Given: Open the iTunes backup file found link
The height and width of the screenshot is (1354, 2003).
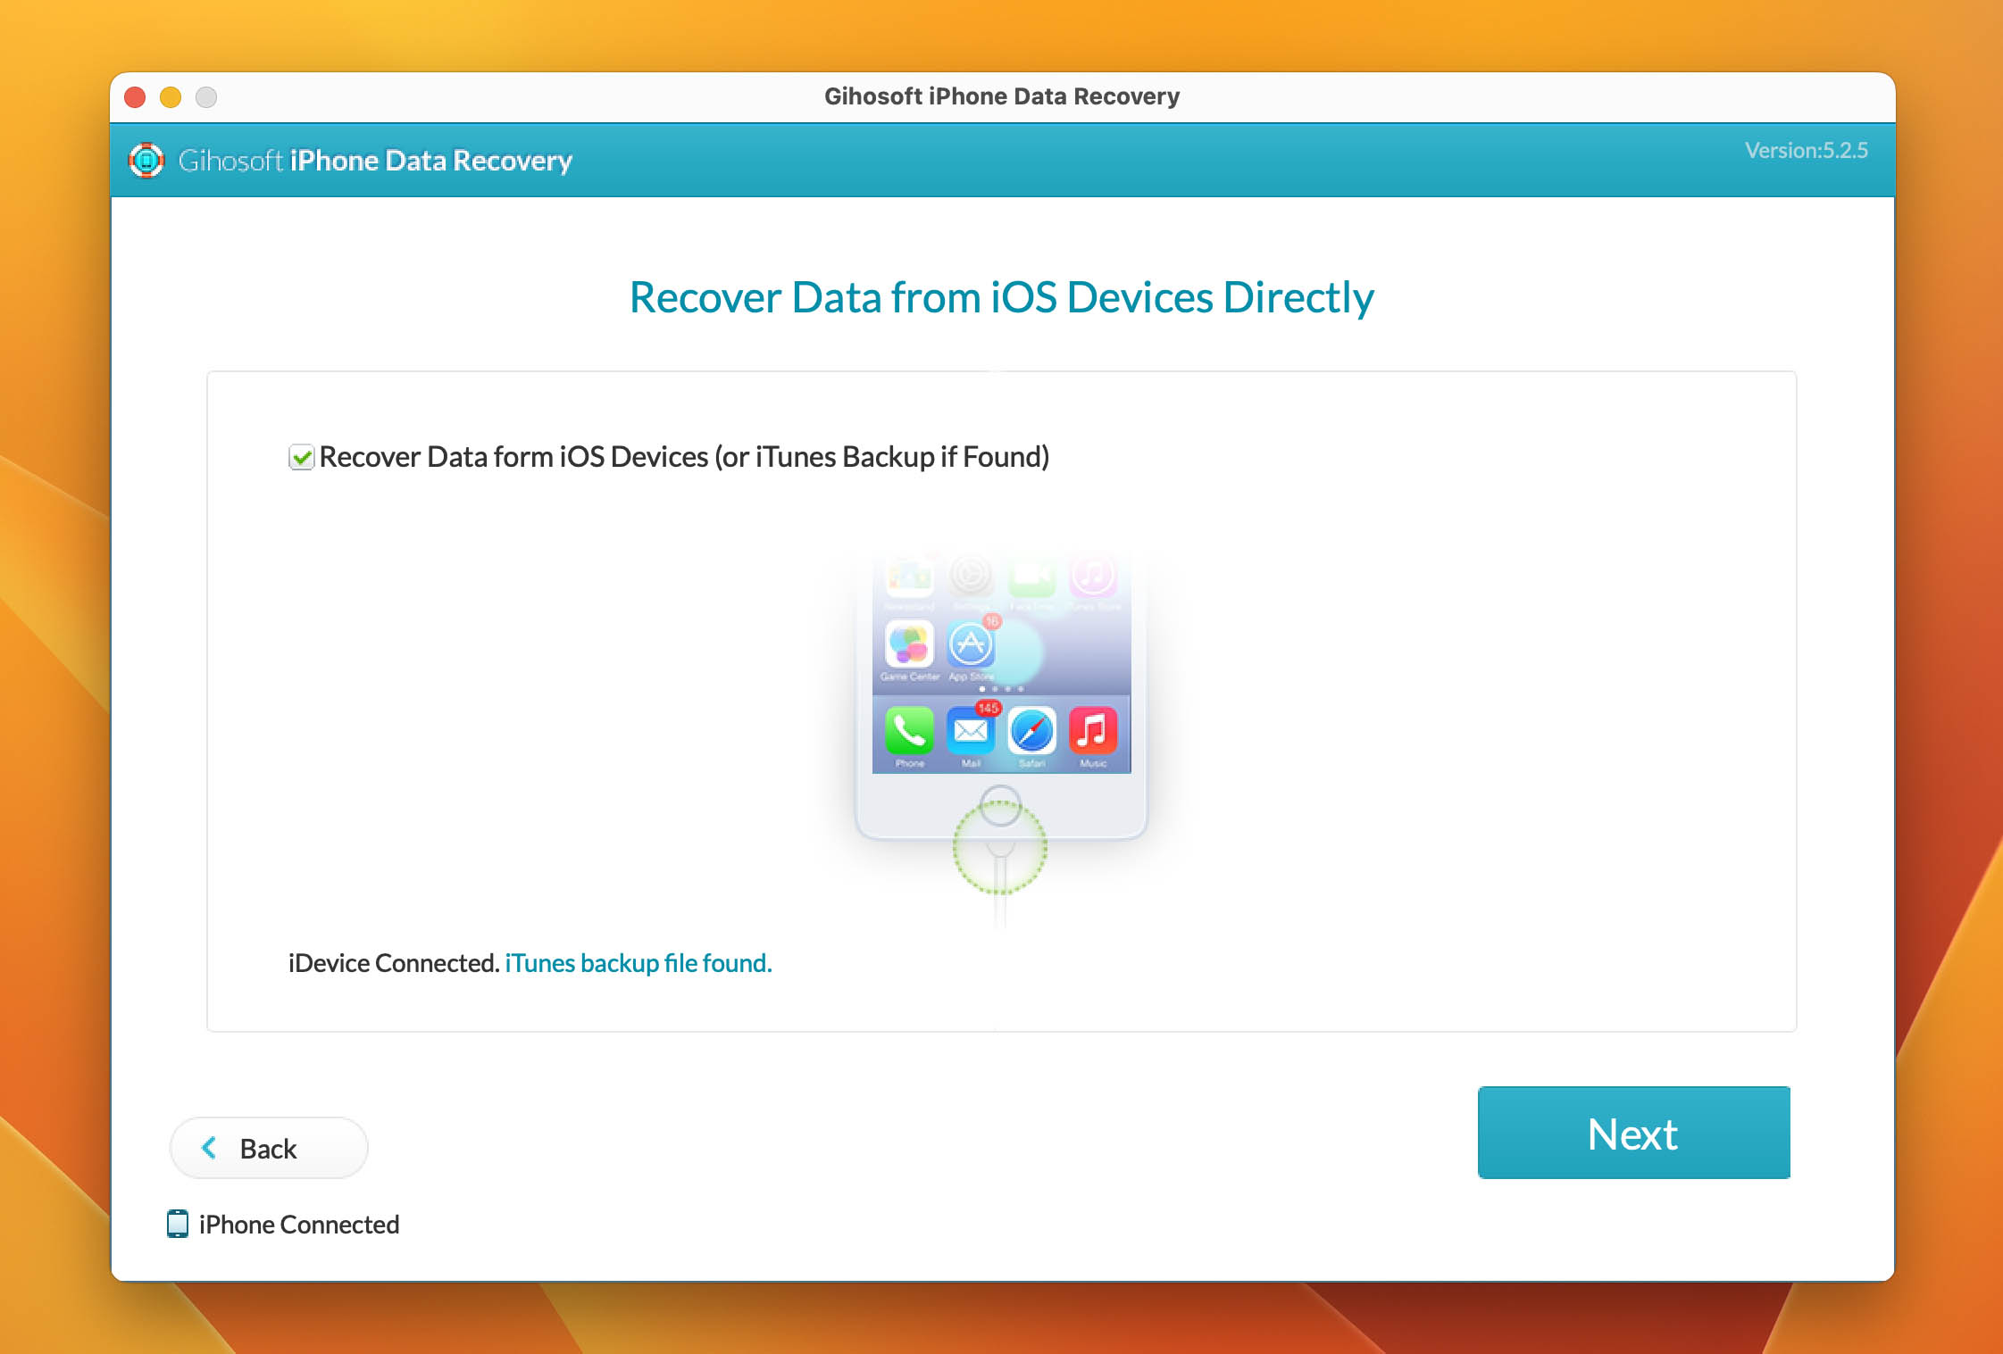Looking at the screenshot, I should pyautogui.click(x=638, y=963).
